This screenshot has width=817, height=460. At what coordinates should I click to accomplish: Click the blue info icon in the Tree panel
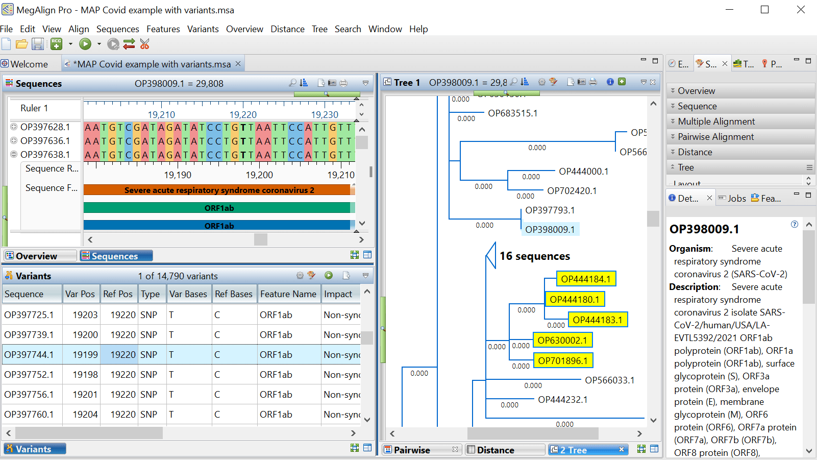tap(610, 82)
